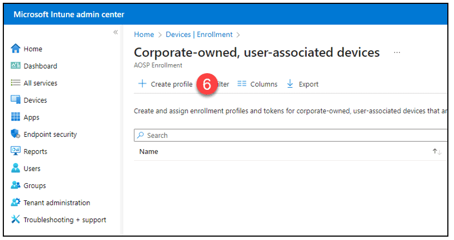Open Troubleshooting + support in sidebar
Image resolution: width=454 pixels, height=240 pixels.
coord(65,220)
